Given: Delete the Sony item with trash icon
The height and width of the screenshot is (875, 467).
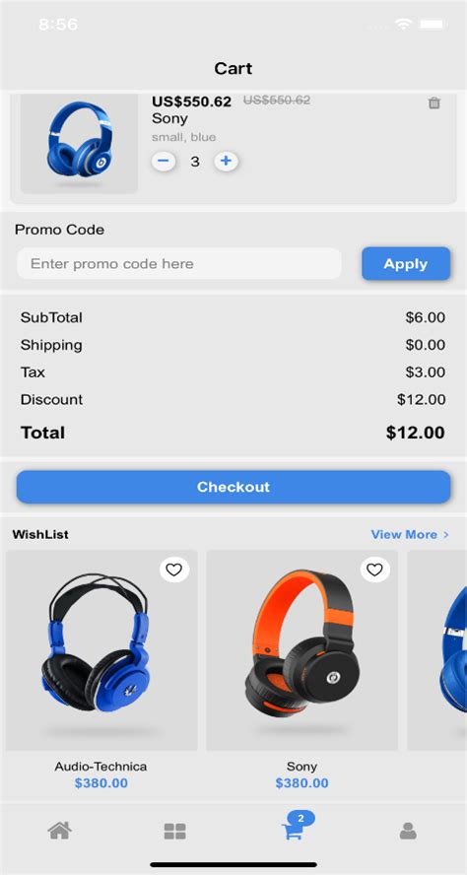Looking at the screenshot, I should coord(434,103).
